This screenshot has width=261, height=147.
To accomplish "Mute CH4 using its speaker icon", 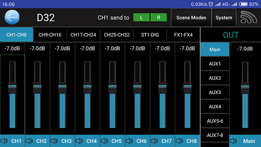I will point(80,141).
